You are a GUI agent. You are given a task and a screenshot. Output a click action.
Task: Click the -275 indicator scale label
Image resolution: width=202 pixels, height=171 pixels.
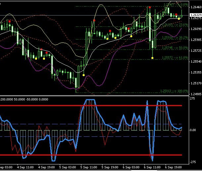pyautogui.click(x=193, y=162)
